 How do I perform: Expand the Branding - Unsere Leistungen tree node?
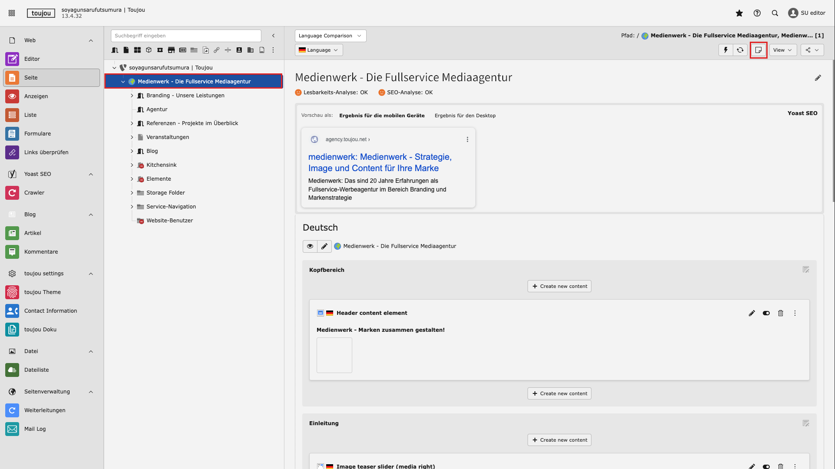[x=132, y=96]
